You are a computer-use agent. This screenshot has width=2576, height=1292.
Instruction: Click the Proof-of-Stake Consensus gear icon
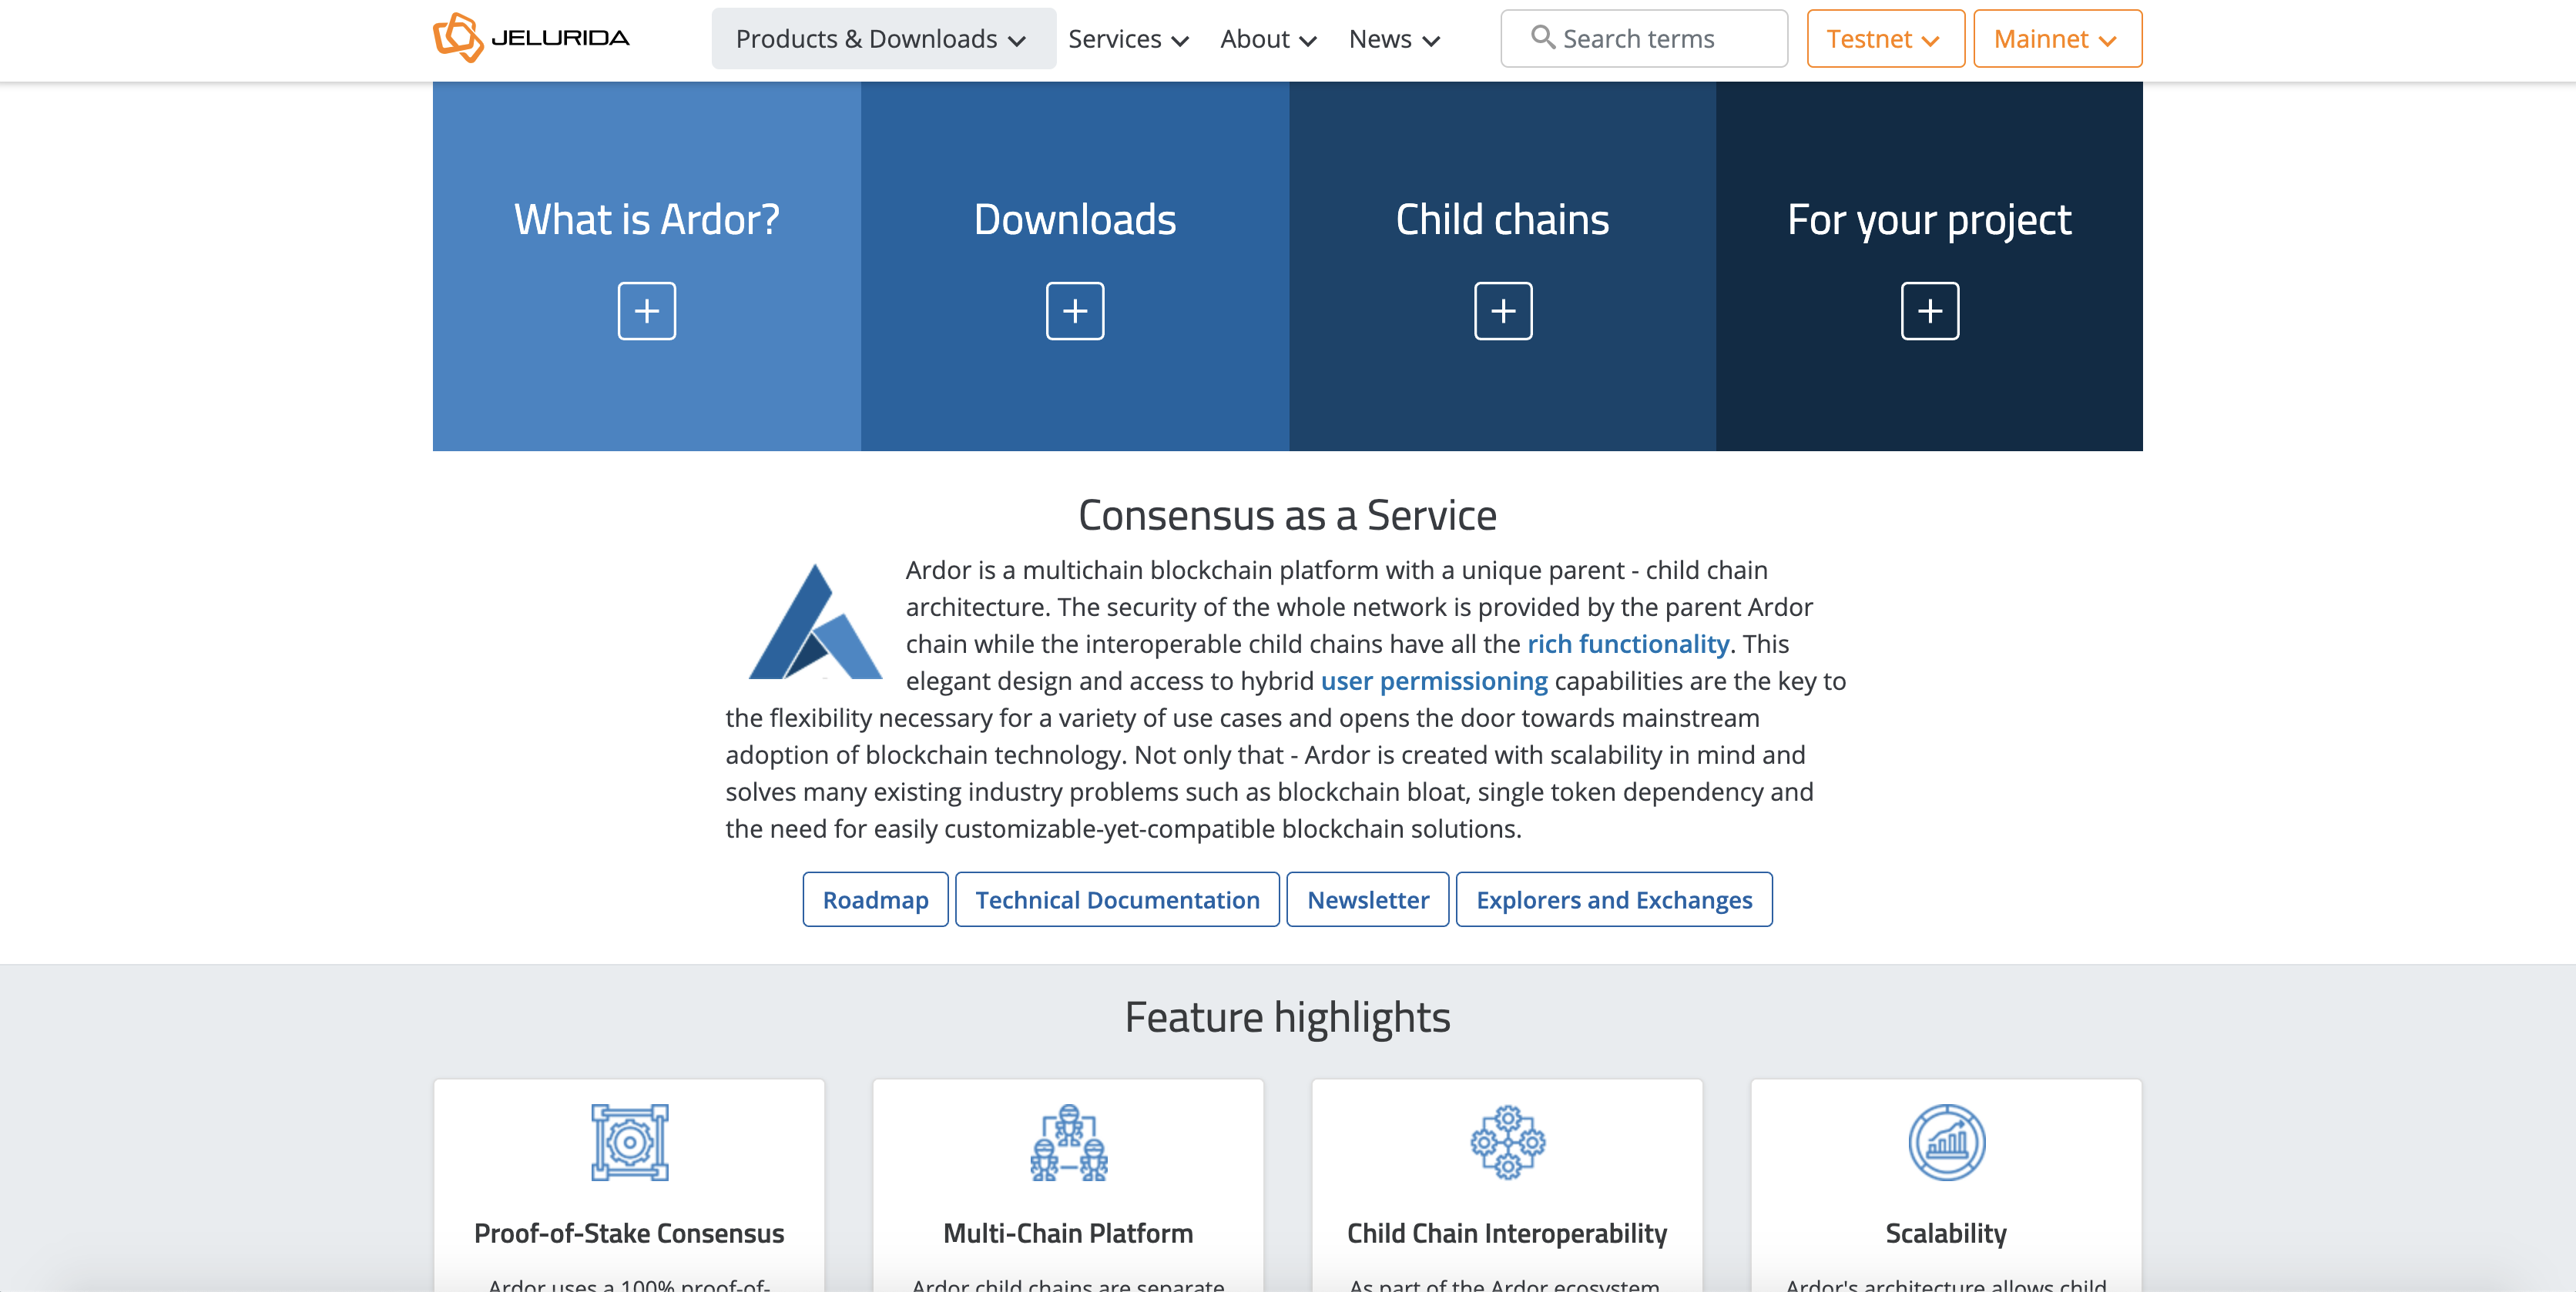click(x=629, y=1142)
